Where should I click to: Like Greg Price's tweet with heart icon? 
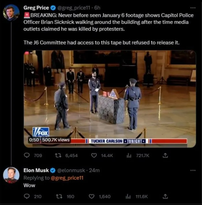(x=94, y=156)
